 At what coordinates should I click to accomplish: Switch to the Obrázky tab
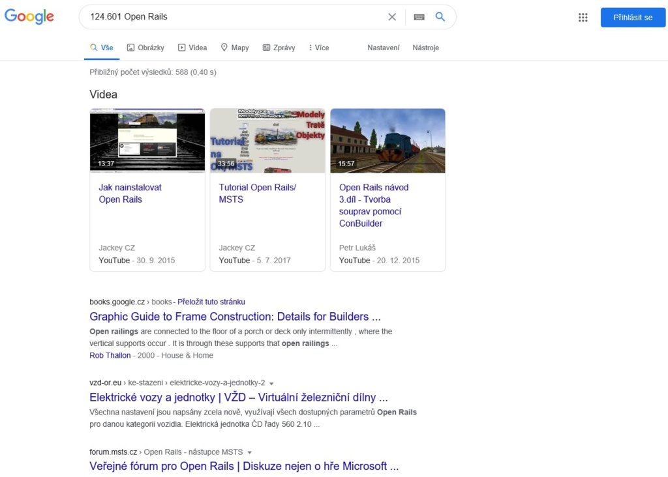(145, 48)
